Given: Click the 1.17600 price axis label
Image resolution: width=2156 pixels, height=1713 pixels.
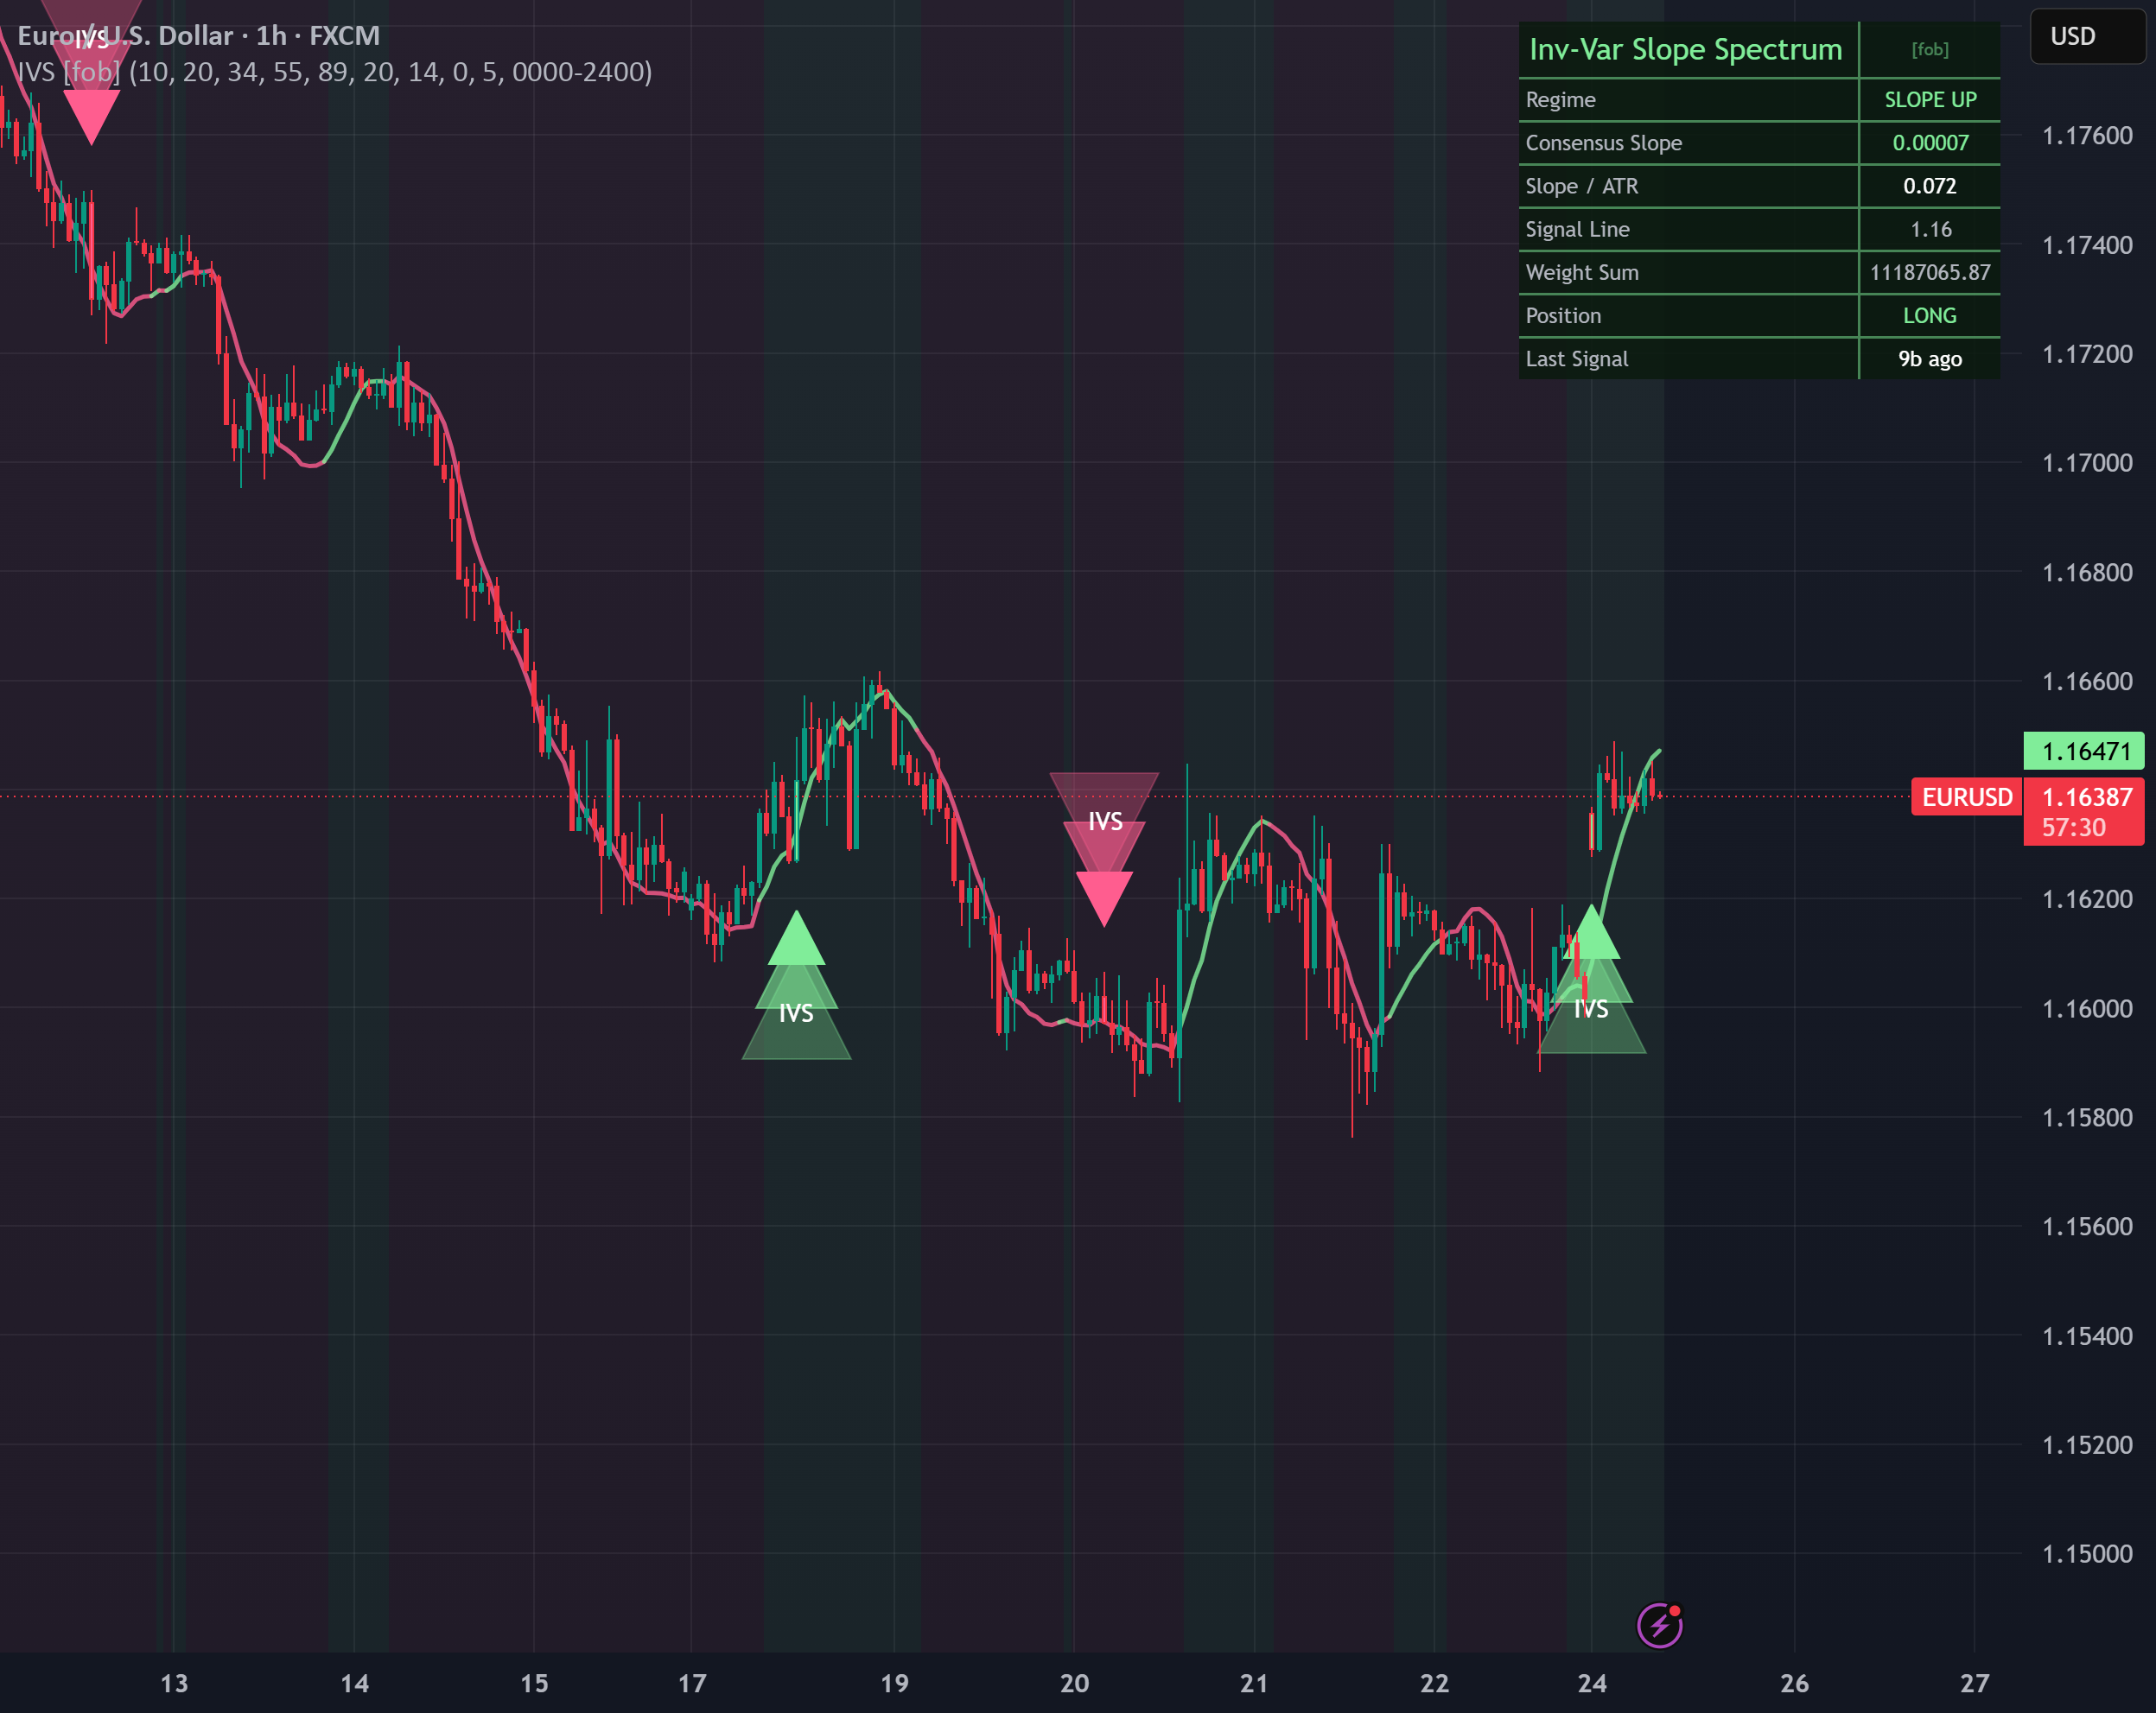Looking at the screenshot, I should (2087, 136).
